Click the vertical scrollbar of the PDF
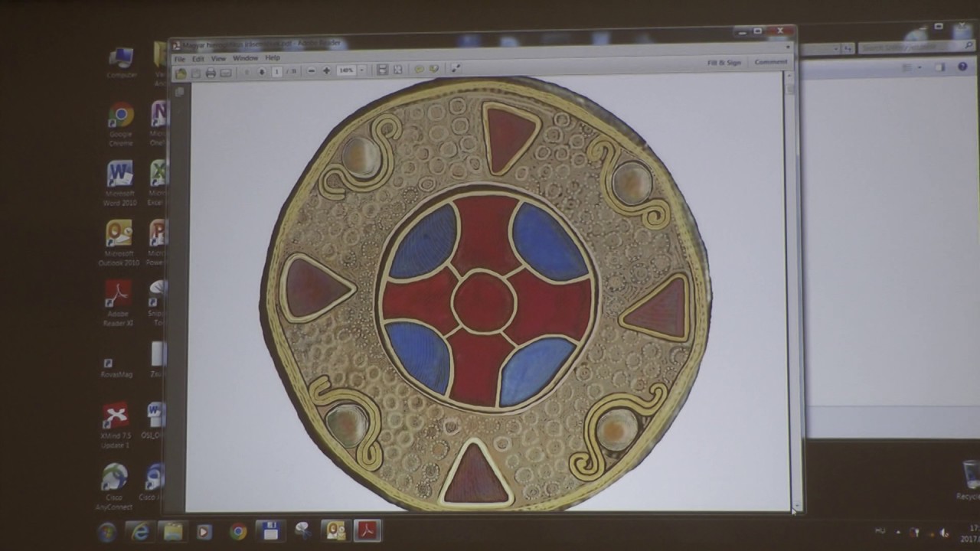The width and height of the screenshot is (980, 551). tap(792, 291)
